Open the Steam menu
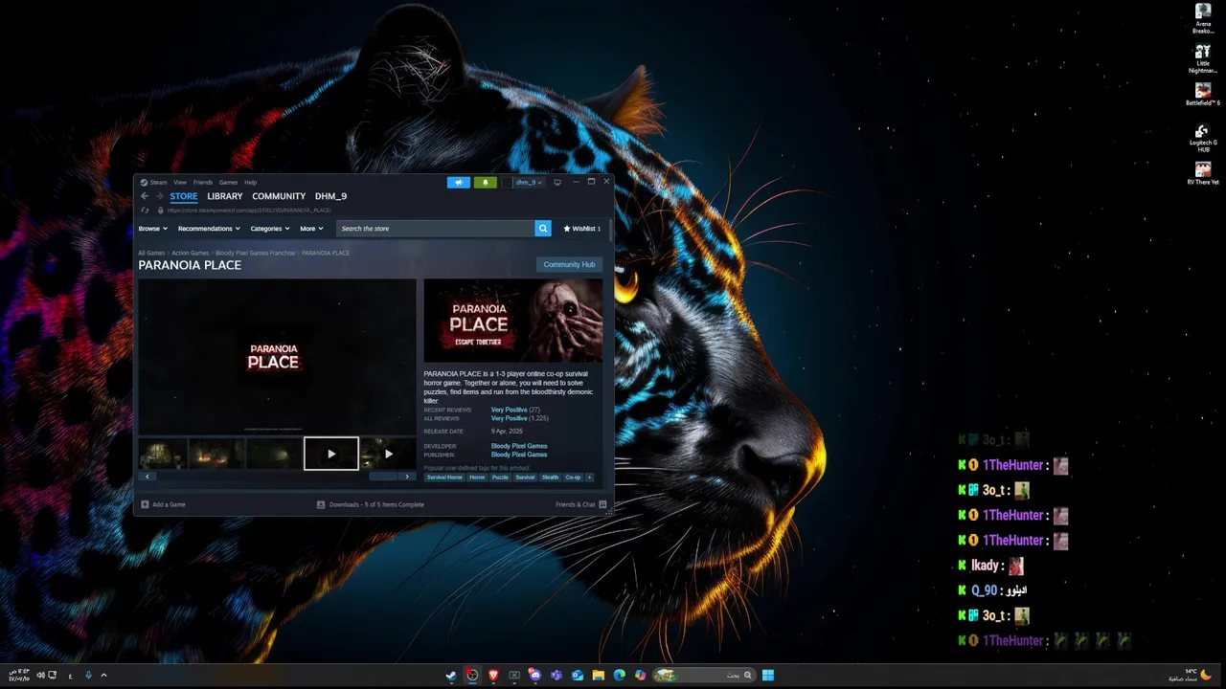The width and height of the screenshot is (1226, 689). point(154,182)
